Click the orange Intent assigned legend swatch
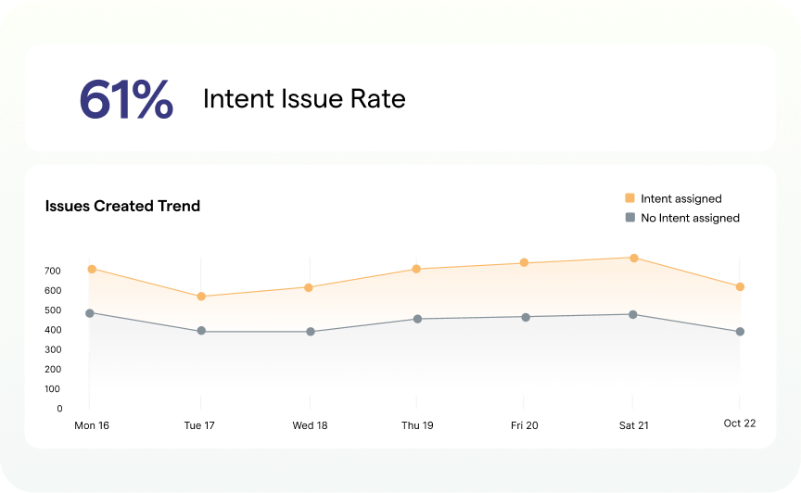Screen dimensions: 801x493 pos(630,198)
